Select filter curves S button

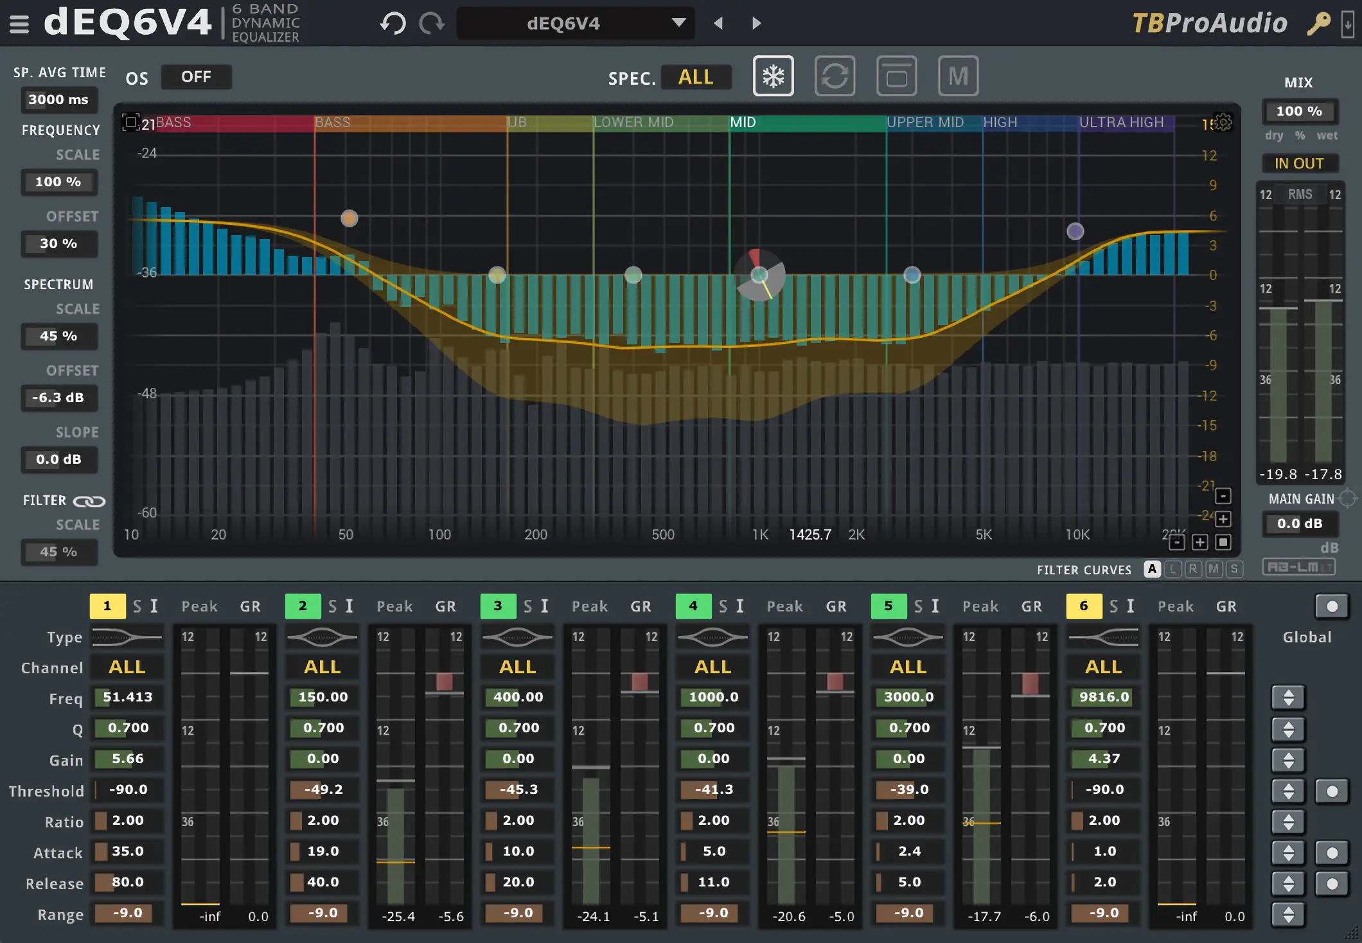[x=1234, y=569]
